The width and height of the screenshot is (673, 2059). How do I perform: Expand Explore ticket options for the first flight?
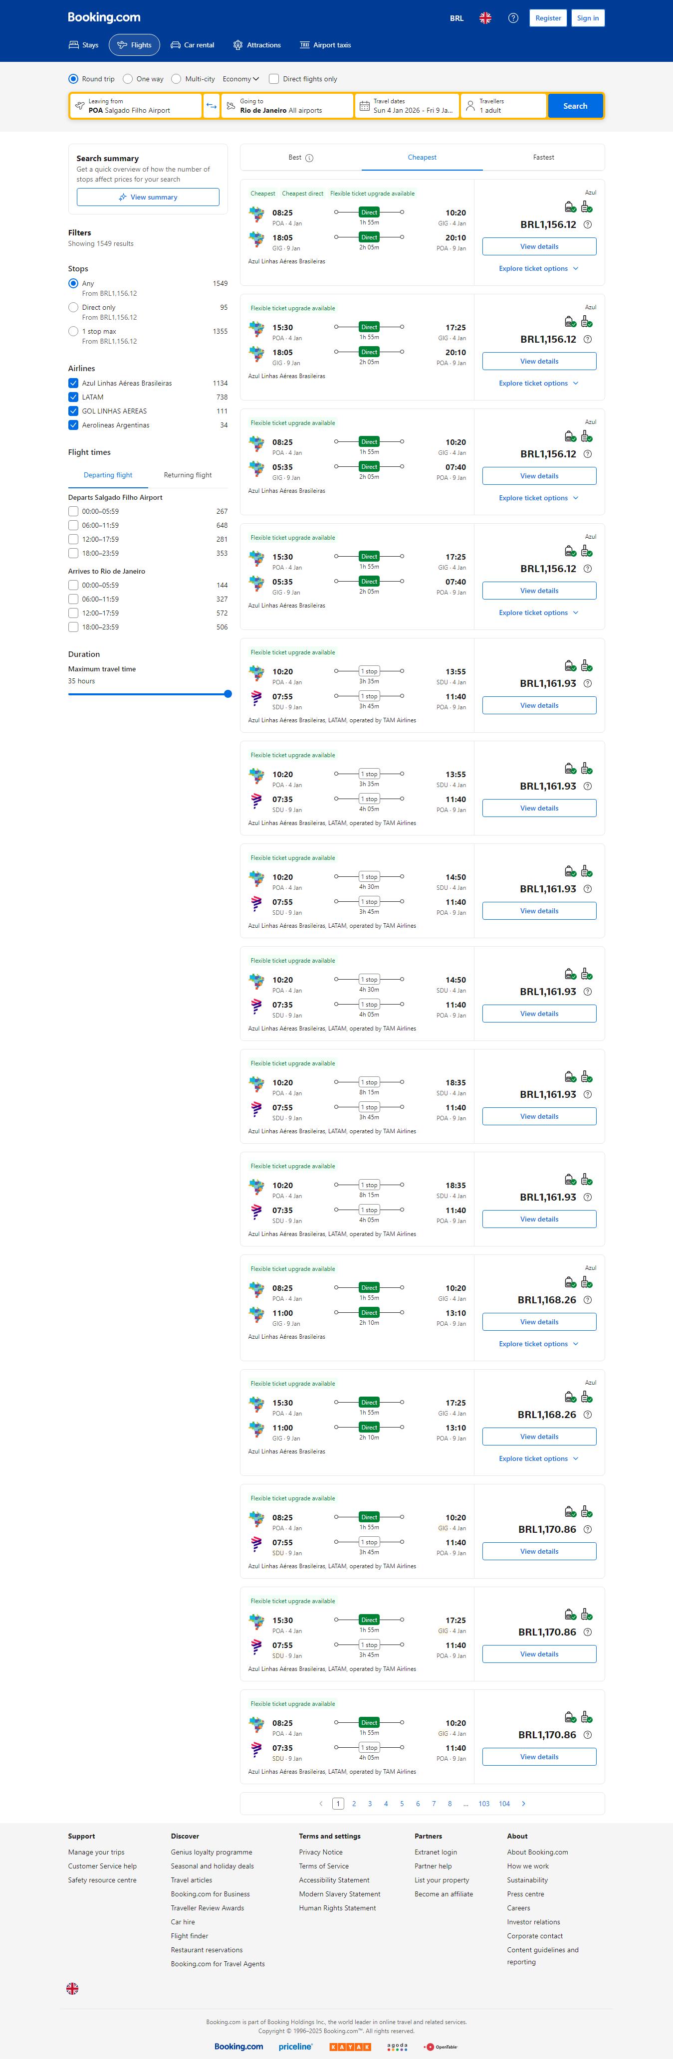(x=539, y=268)
